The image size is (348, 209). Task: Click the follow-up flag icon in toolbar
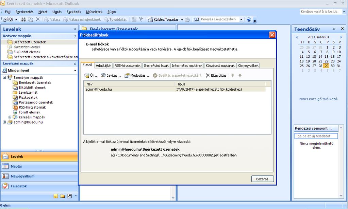click(x=141, y=19)
